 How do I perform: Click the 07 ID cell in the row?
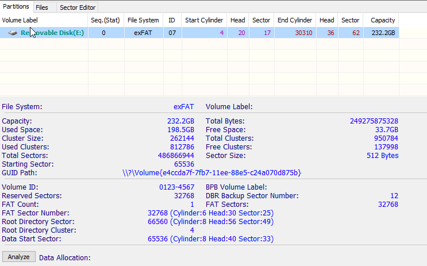click(x=171, y=33)
